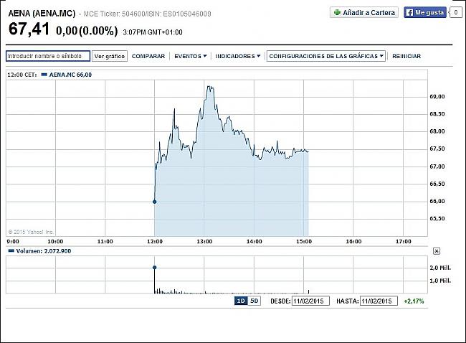The height and width of the screenshot is (343, 466).
Task: Click the 67,41 price quote
Action: click(29, 29)
